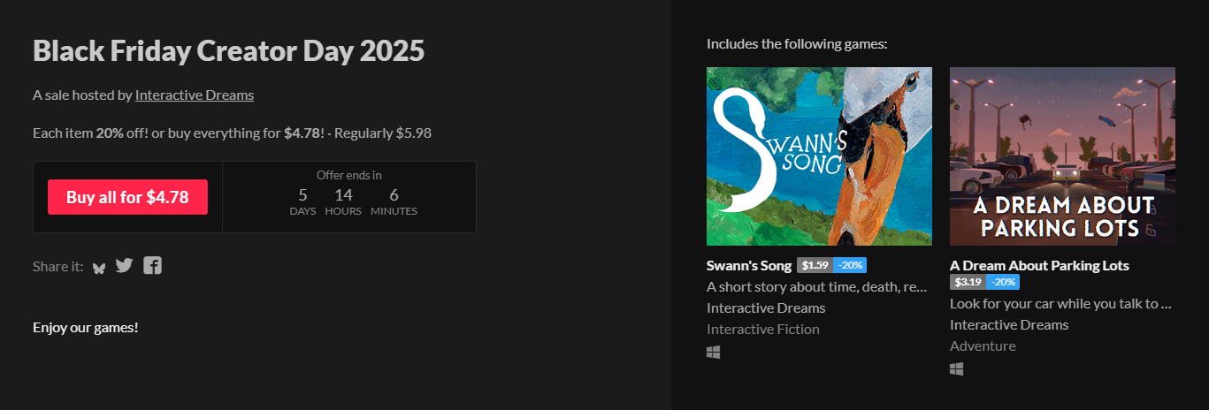The height and width of the screenshot is (410, 1209).
Task: Click the Swann's Song short story description
Action: (x=816, y=286)
